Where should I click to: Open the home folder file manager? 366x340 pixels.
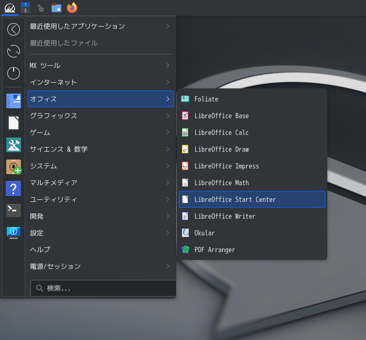[56, 8]
